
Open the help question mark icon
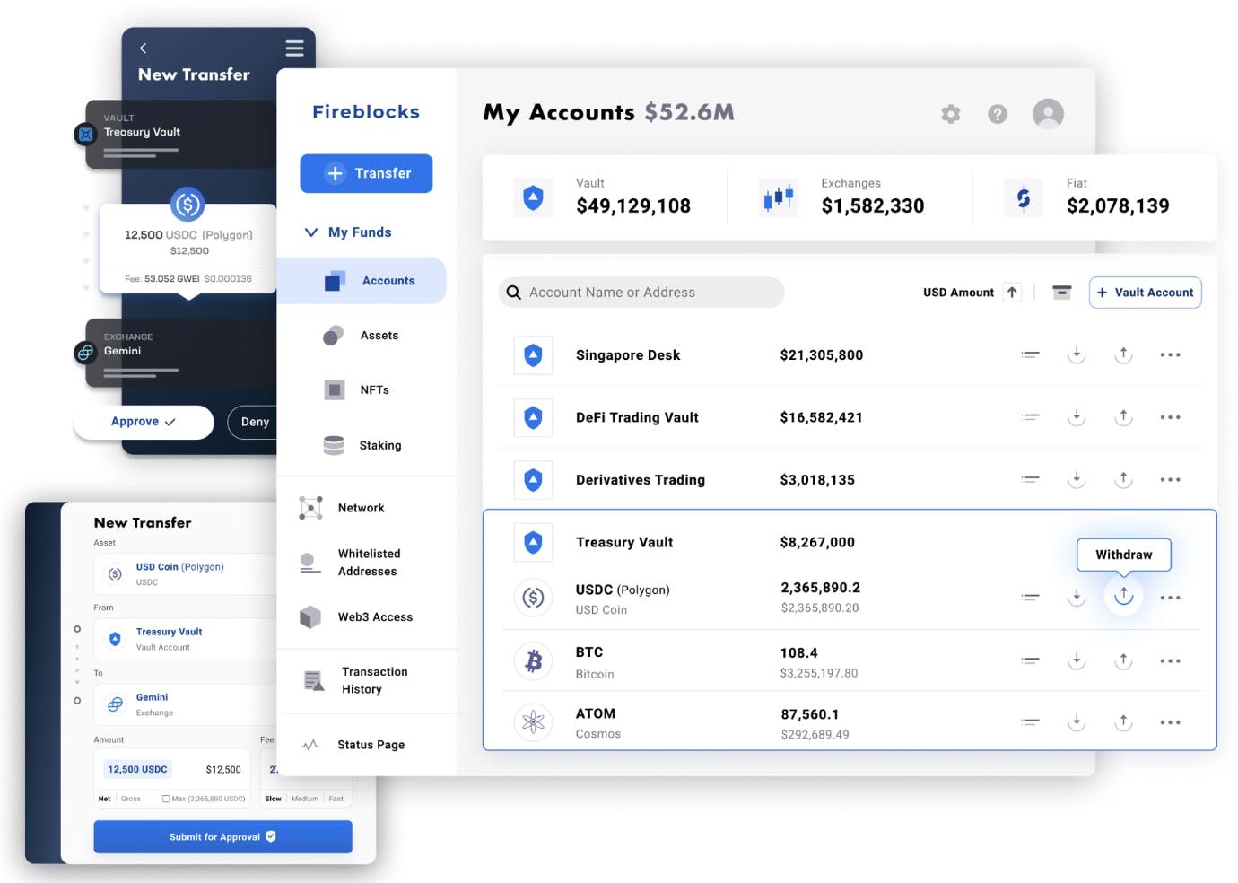998,114
